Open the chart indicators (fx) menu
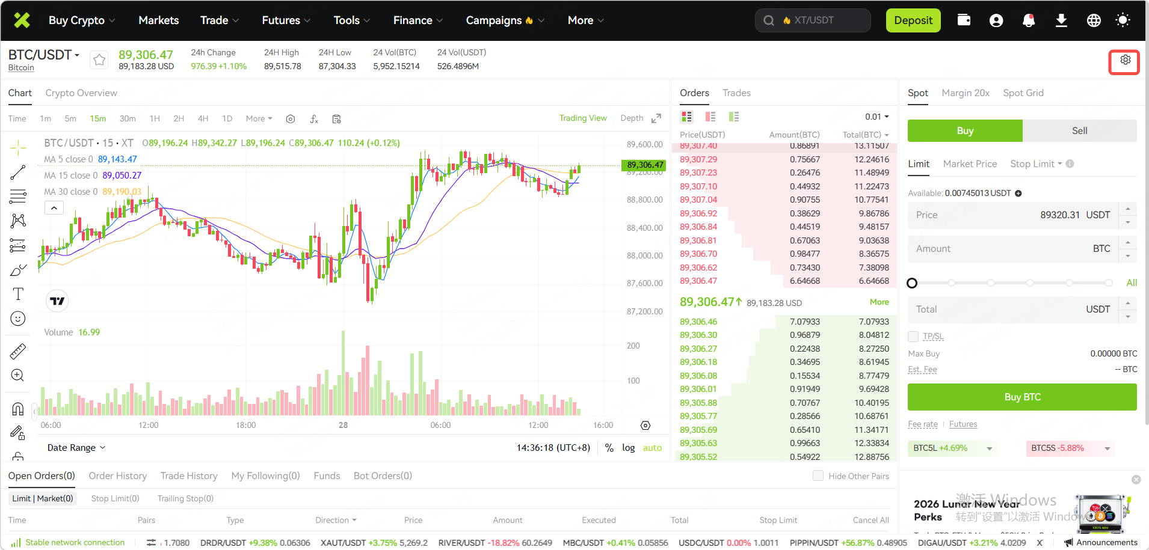Viewport: 1149px width, 550px height. [314, 119]
